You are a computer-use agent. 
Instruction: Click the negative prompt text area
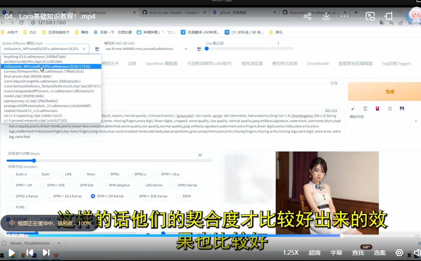click(175, 126)
